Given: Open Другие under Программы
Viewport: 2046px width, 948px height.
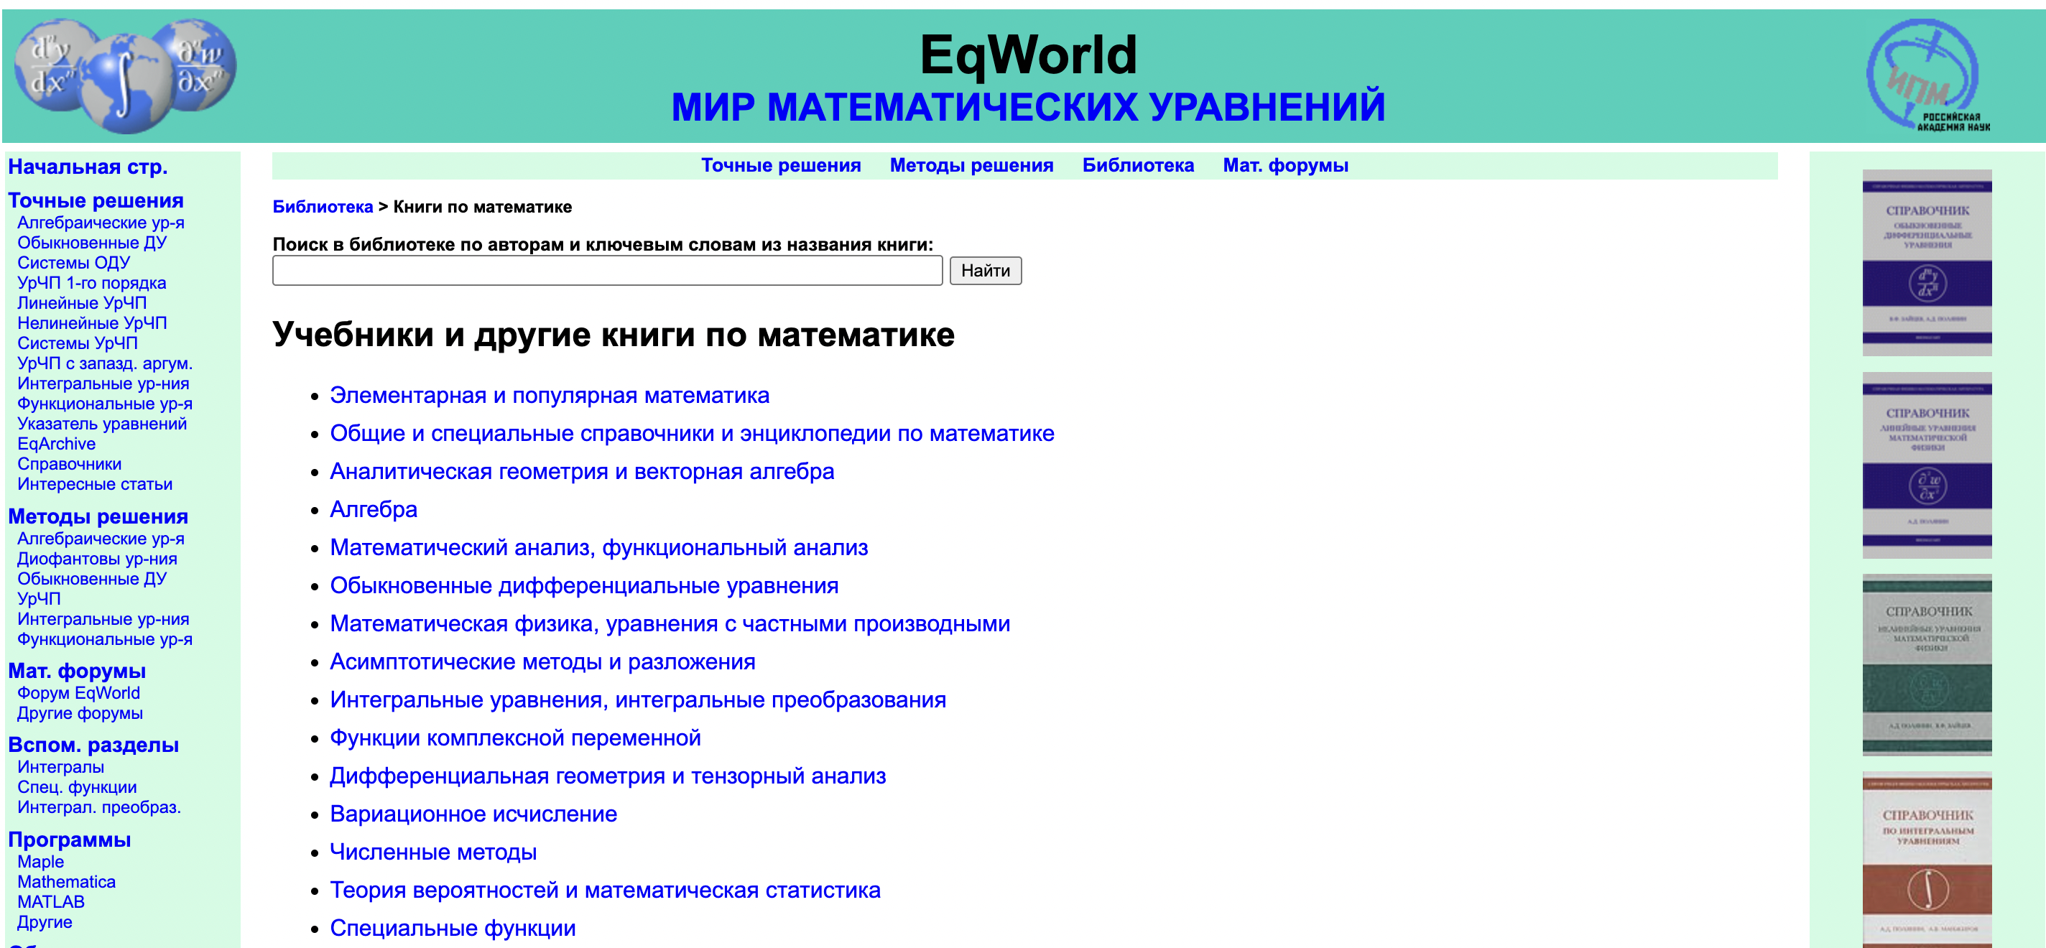Looking at the screenshot, I should click(45, 923).
